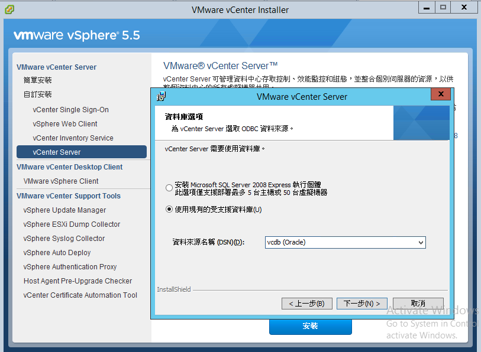The image size is (481, 352).
Task: Click the VMware vCenter Installer title bar icon
Action: point(9,9)
